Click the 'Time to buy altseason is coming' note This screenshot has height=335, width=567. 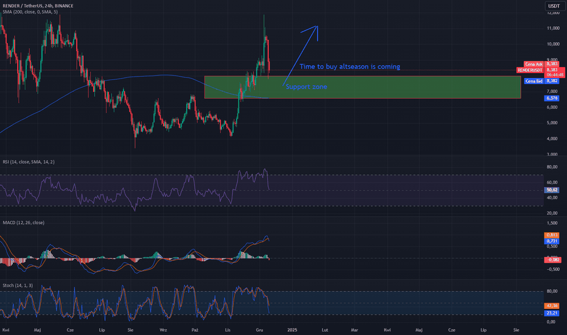click(x=350, y=66)
